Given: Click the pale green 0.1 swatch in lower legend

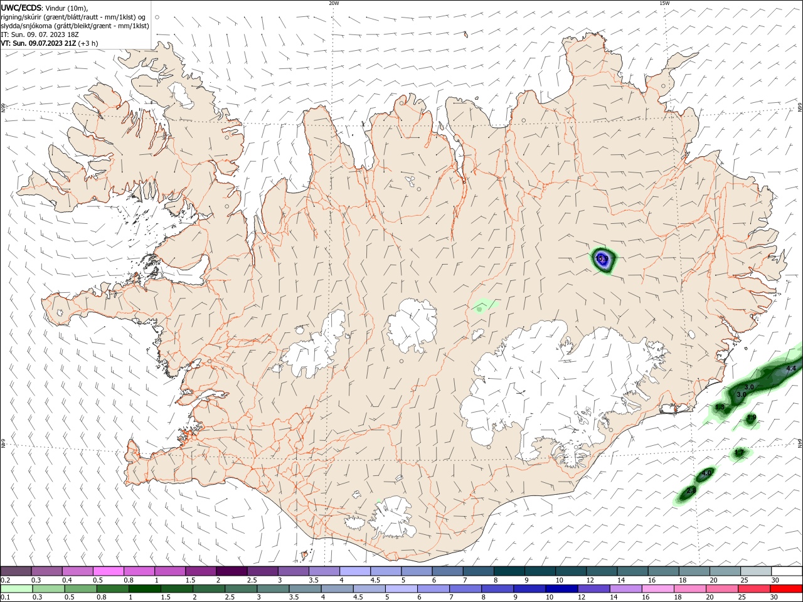Looking at the screenshot, I should pyautogui.click(x=16, y=589).
